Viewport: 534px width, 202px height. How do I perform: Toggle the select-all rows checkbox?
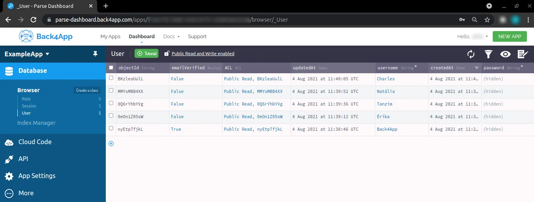point(111,67)
